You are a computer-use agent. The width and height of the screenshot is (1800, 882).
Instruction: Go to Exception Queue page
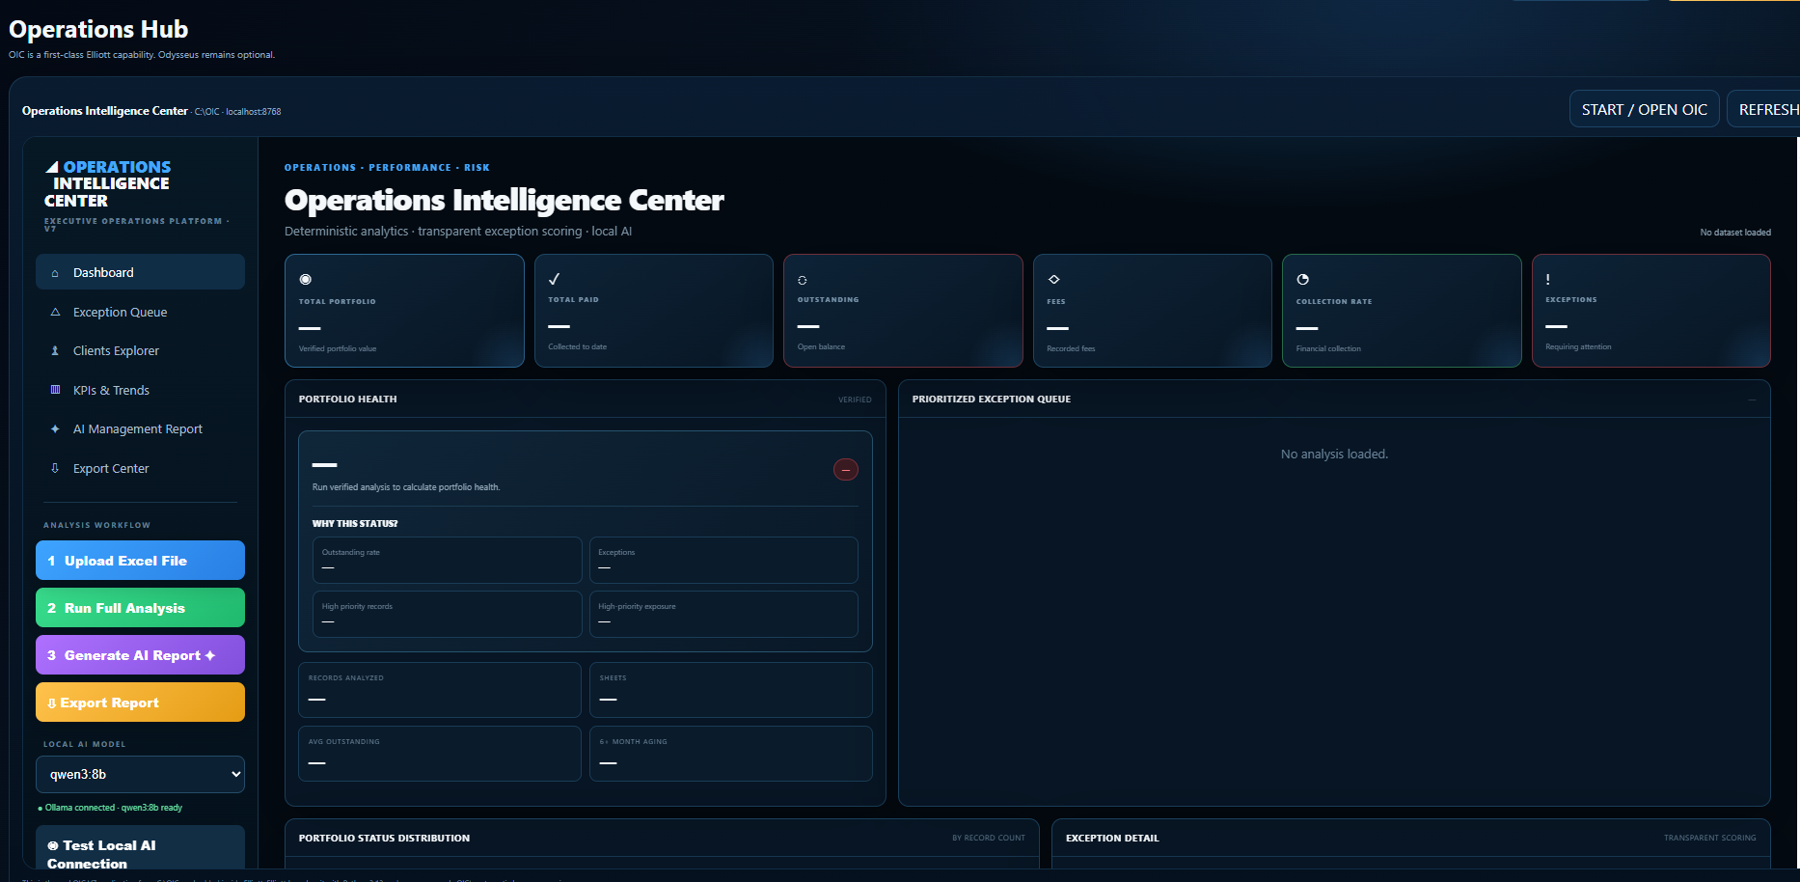pyautogui.click(x=140, y=312)
